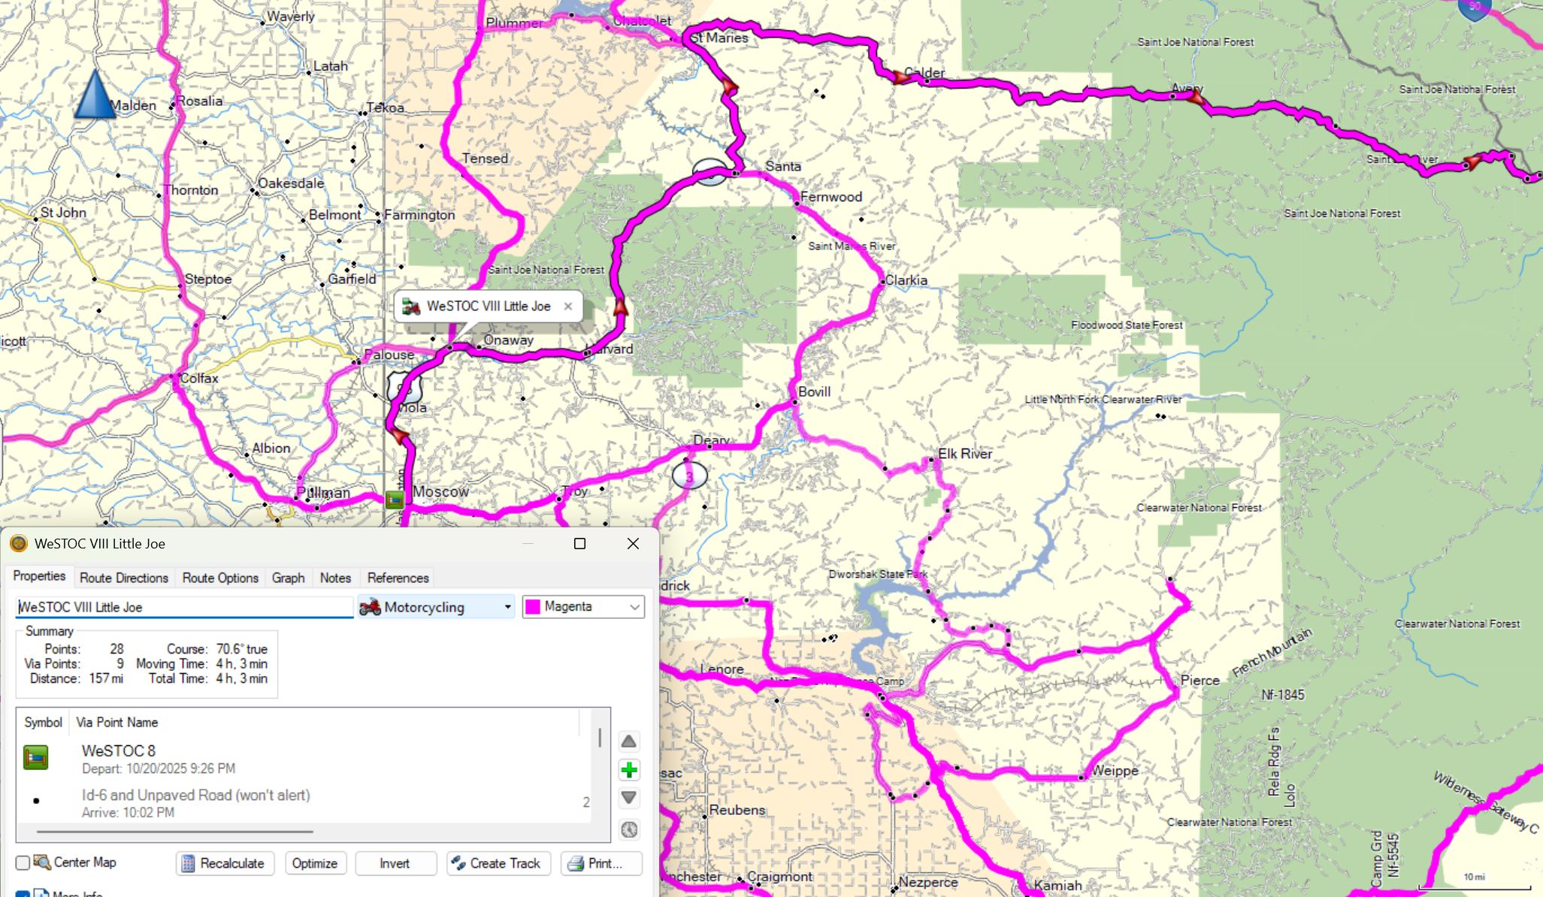The image size is (1543, 897).
Task: Open the Route Options tab
Action: pyautogui.click(x=220, y=578)
